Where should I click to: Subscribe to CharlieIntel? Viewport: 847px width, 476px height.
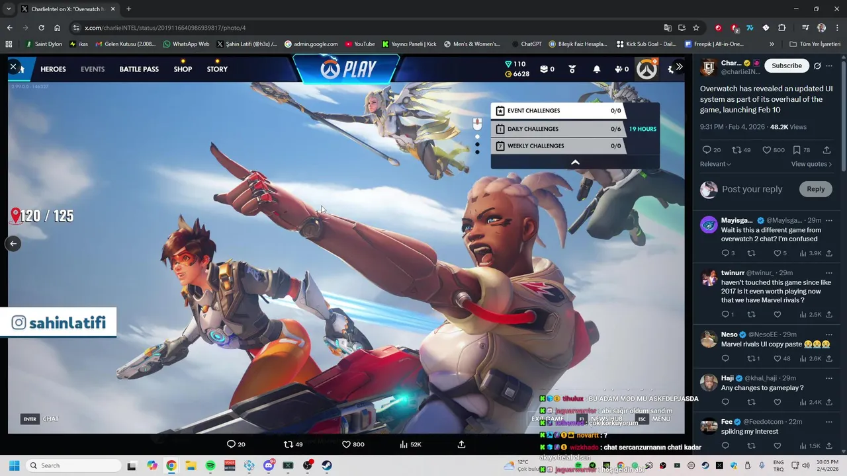787,65
